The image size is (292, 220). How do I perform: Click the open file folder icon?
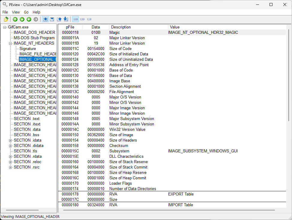pos(6,19)
